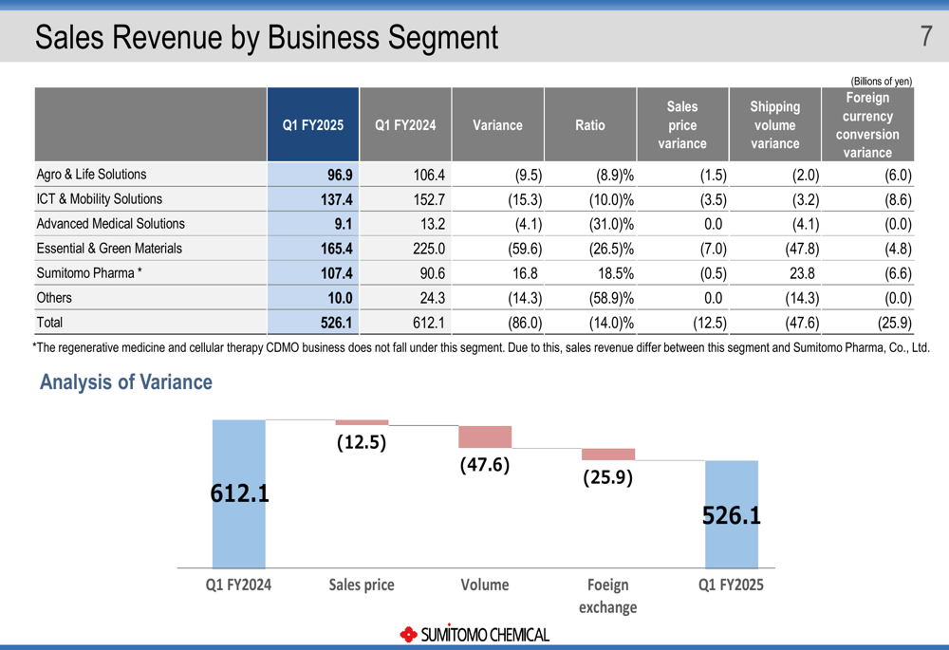The height and width of the screenshot is (650, 949).
Task: Click the Advanced Medical Solutions row label
Action: [x=110, y=224]
